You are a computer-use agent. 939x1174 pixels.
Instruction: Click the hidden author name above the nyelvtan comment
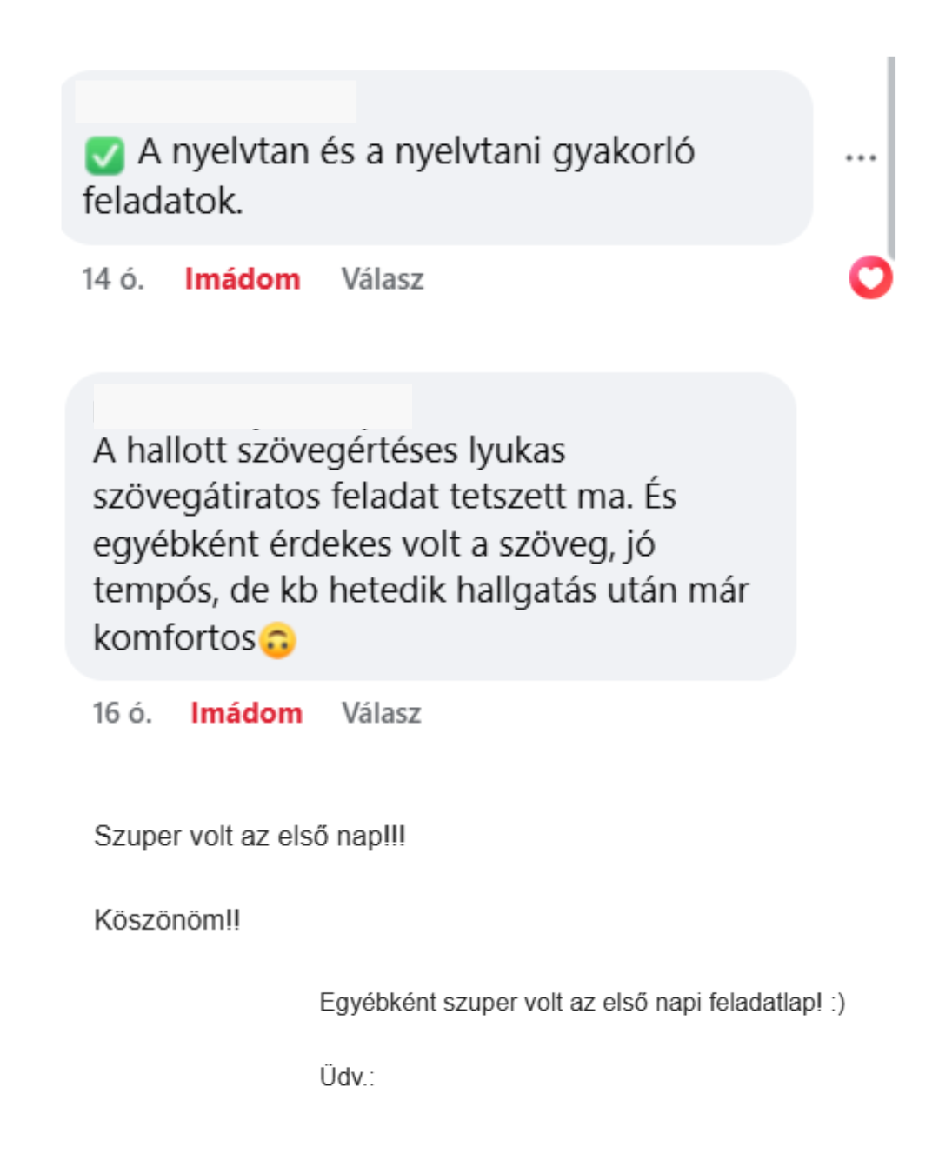(x=216, y=103)
